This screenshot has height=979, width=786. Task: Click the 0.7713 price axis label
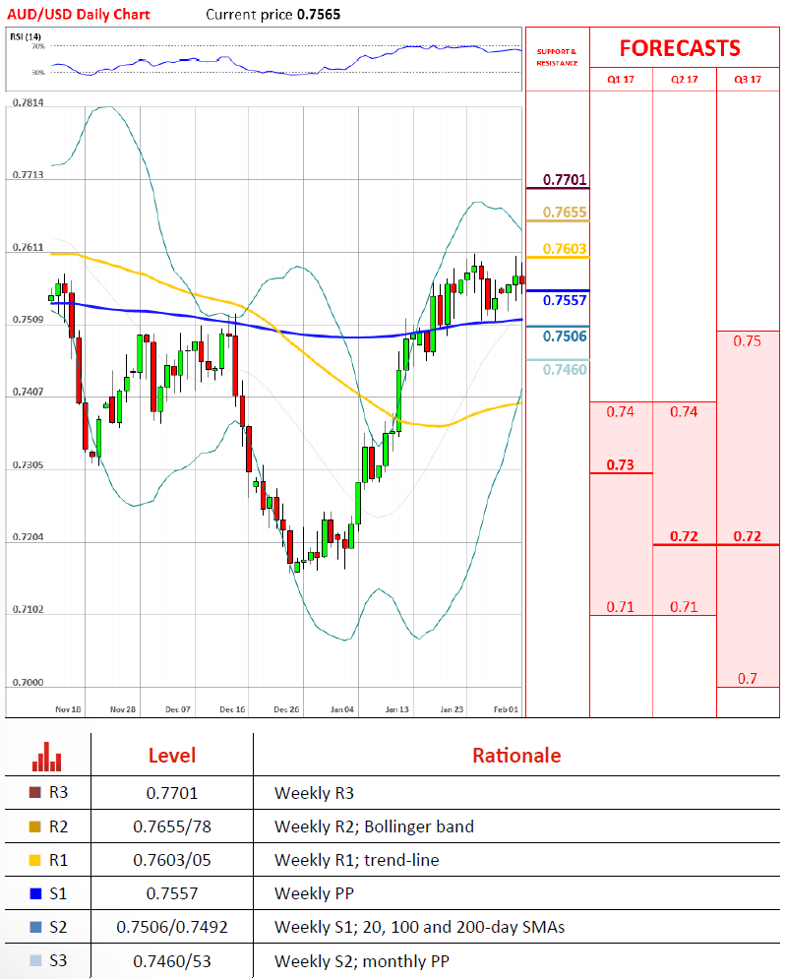(29, 175)
